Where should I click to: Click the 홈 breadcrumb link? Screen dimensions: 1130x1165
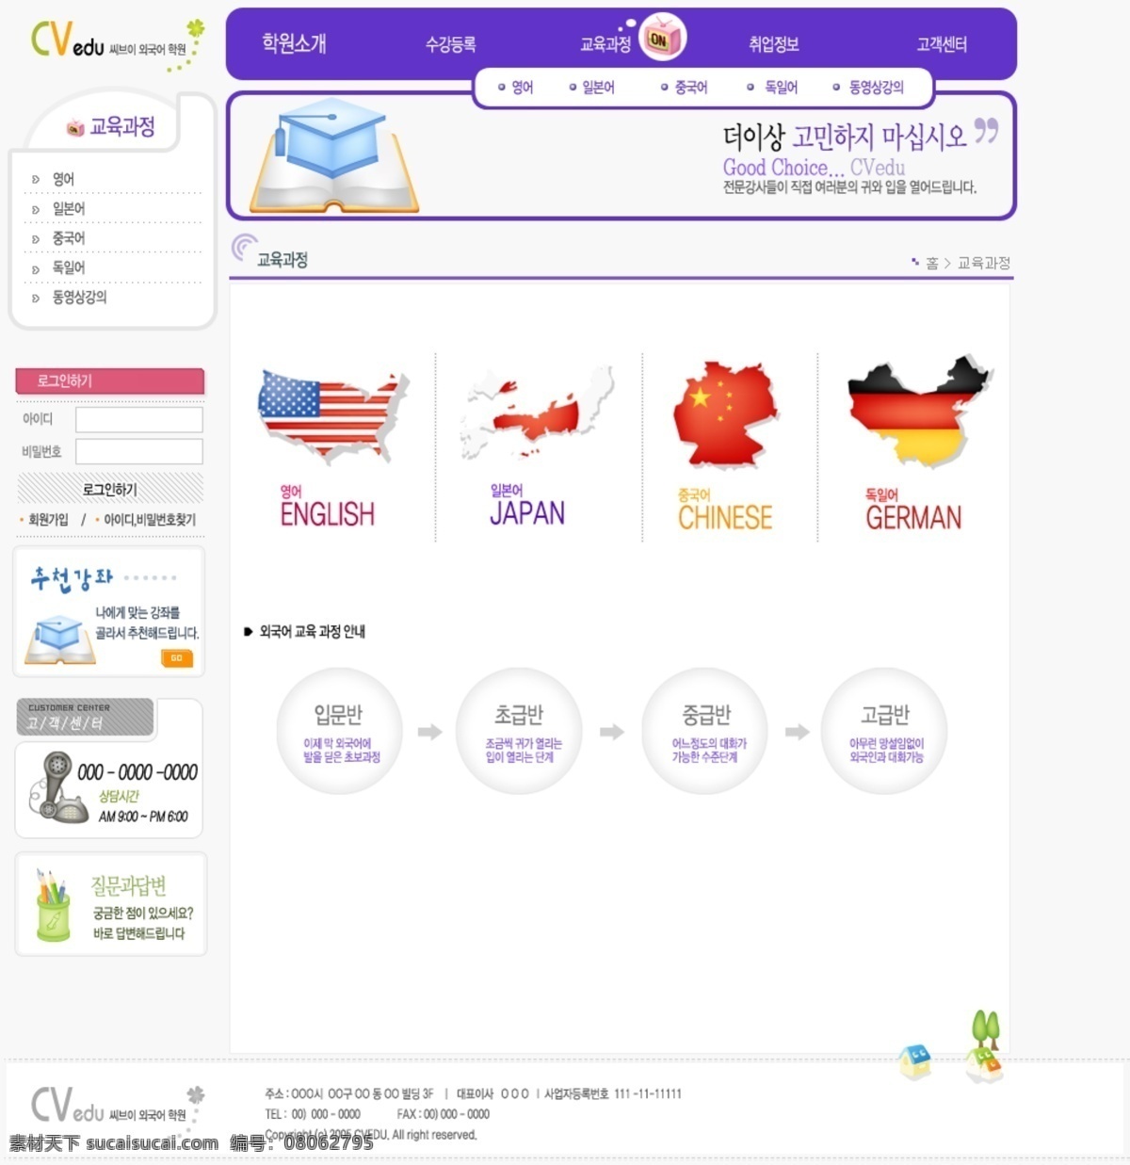pos(932,264)
